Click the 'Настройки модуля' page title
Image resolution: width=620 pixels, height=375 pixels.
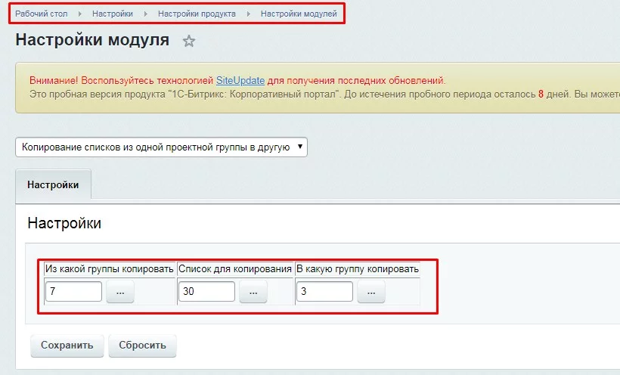click(x=92, y=41)
